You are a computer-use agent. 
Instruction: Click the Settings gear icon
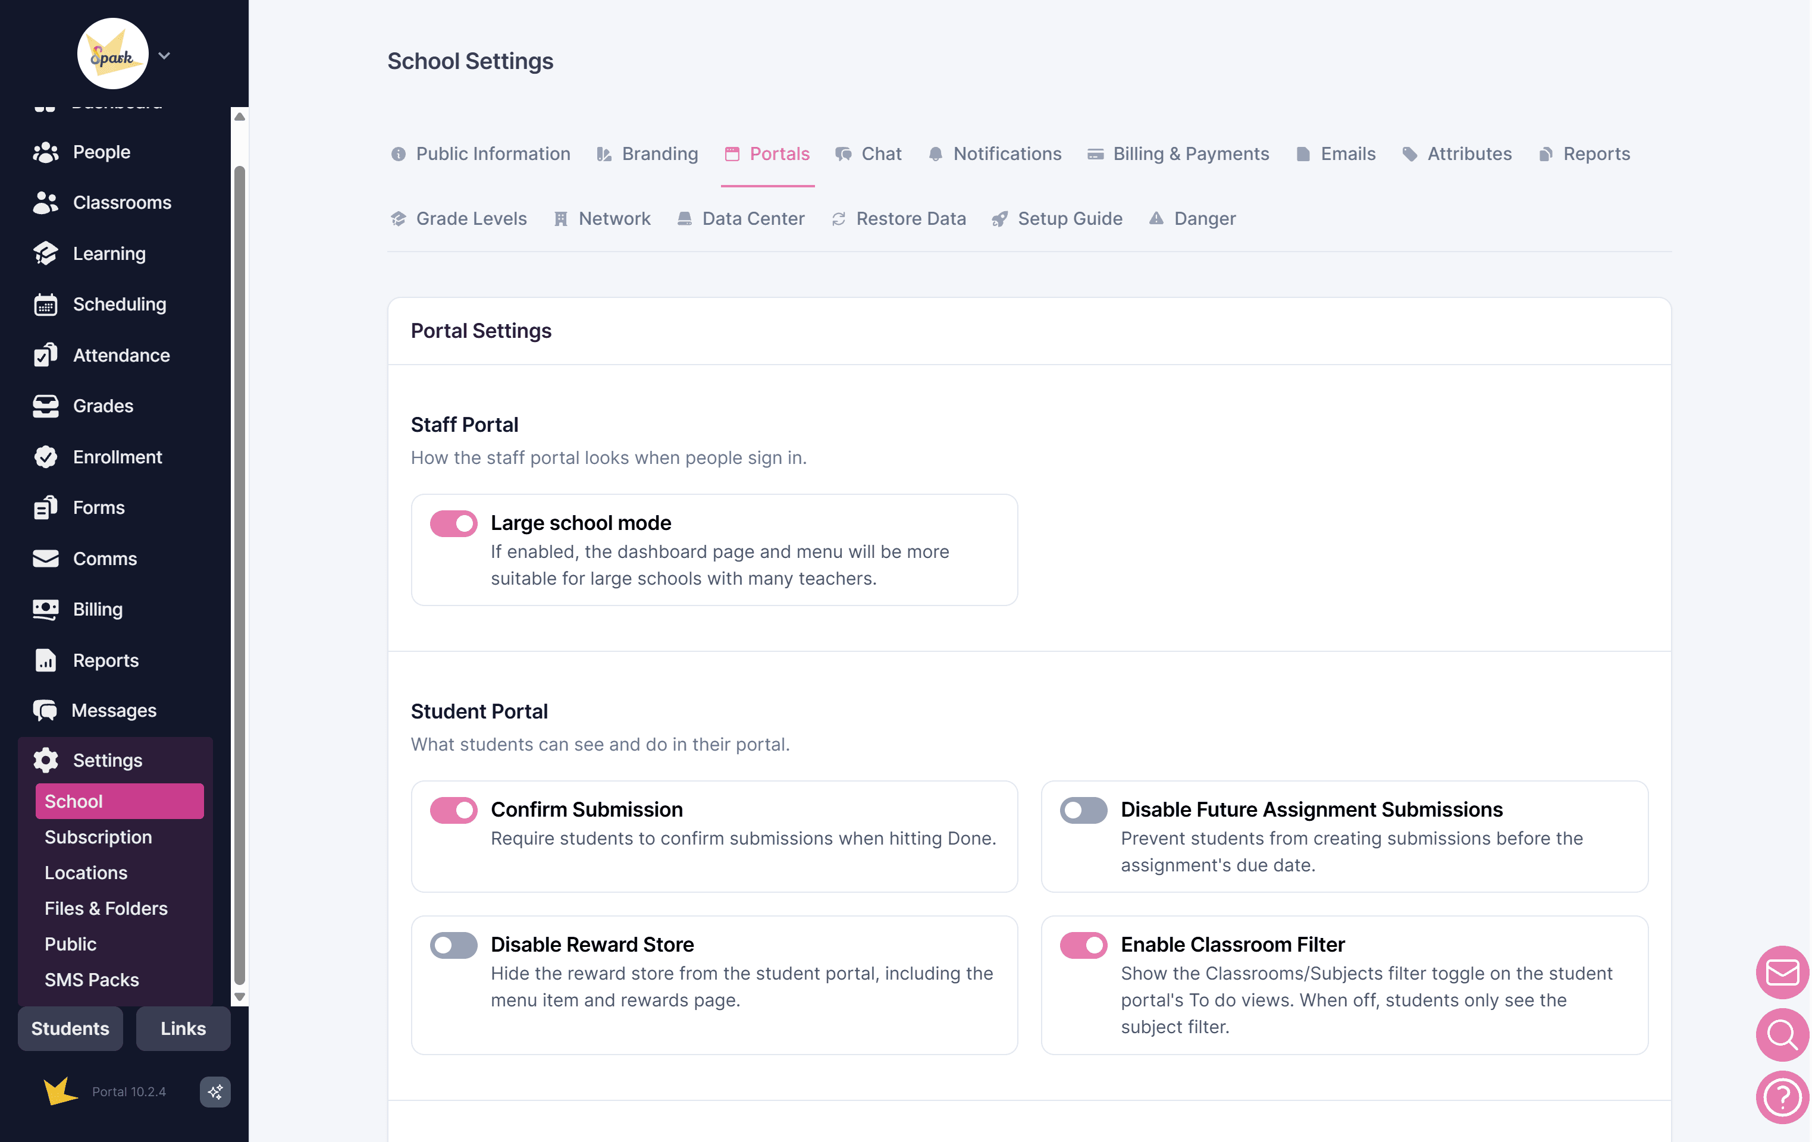click(45, 761)
